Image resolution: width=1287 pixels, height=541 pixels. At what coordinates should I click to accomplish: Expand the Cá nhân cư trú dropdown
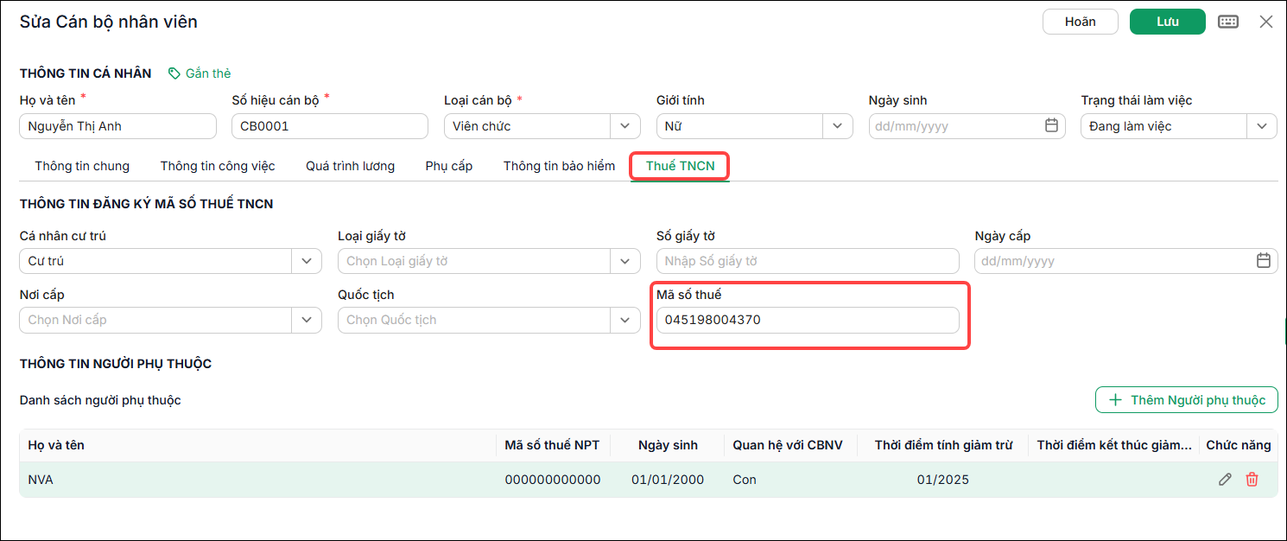click(x=307, y=261)
